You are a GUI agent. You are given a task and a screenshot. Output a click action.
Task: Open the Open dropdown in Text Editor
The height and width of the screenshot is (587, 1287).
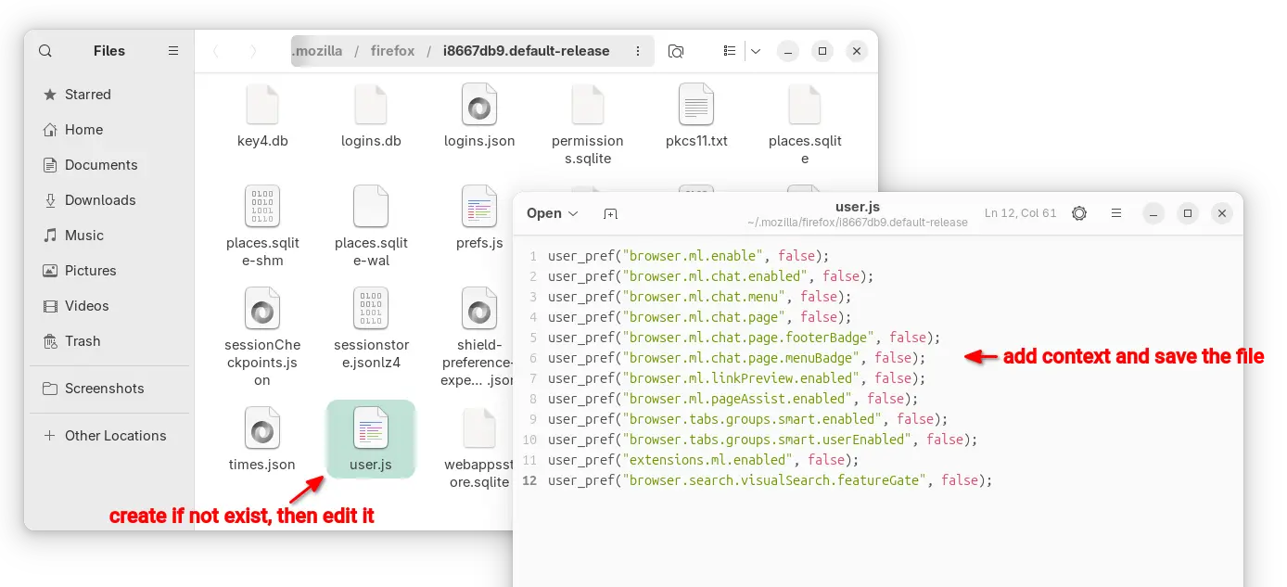click(552, 213)
